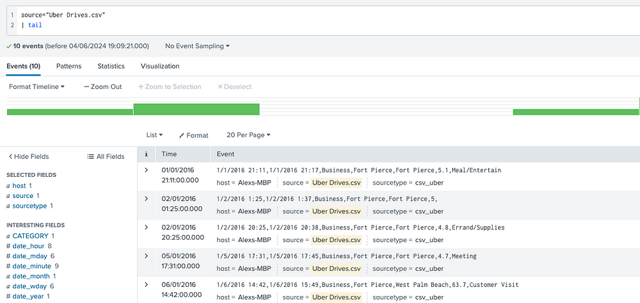Open the No Event Sampling dropdown
The image size is (640, 303).
click(197, 46)
